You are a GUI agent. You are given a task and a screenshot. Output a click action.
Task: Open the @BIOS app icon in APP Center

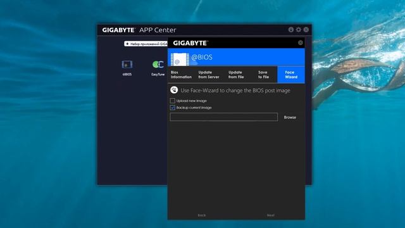click(x=127, y=65)
